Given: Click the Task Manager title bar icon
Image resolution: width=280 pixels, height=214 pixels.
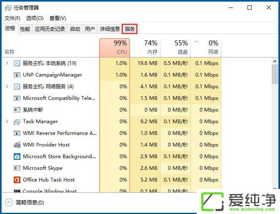Looking at the screenshot, I should (8, 7).
